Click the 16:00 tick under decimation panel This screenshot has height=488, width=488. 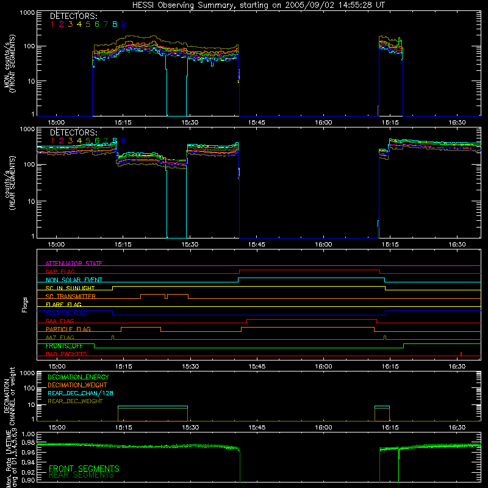coord(324,428)
